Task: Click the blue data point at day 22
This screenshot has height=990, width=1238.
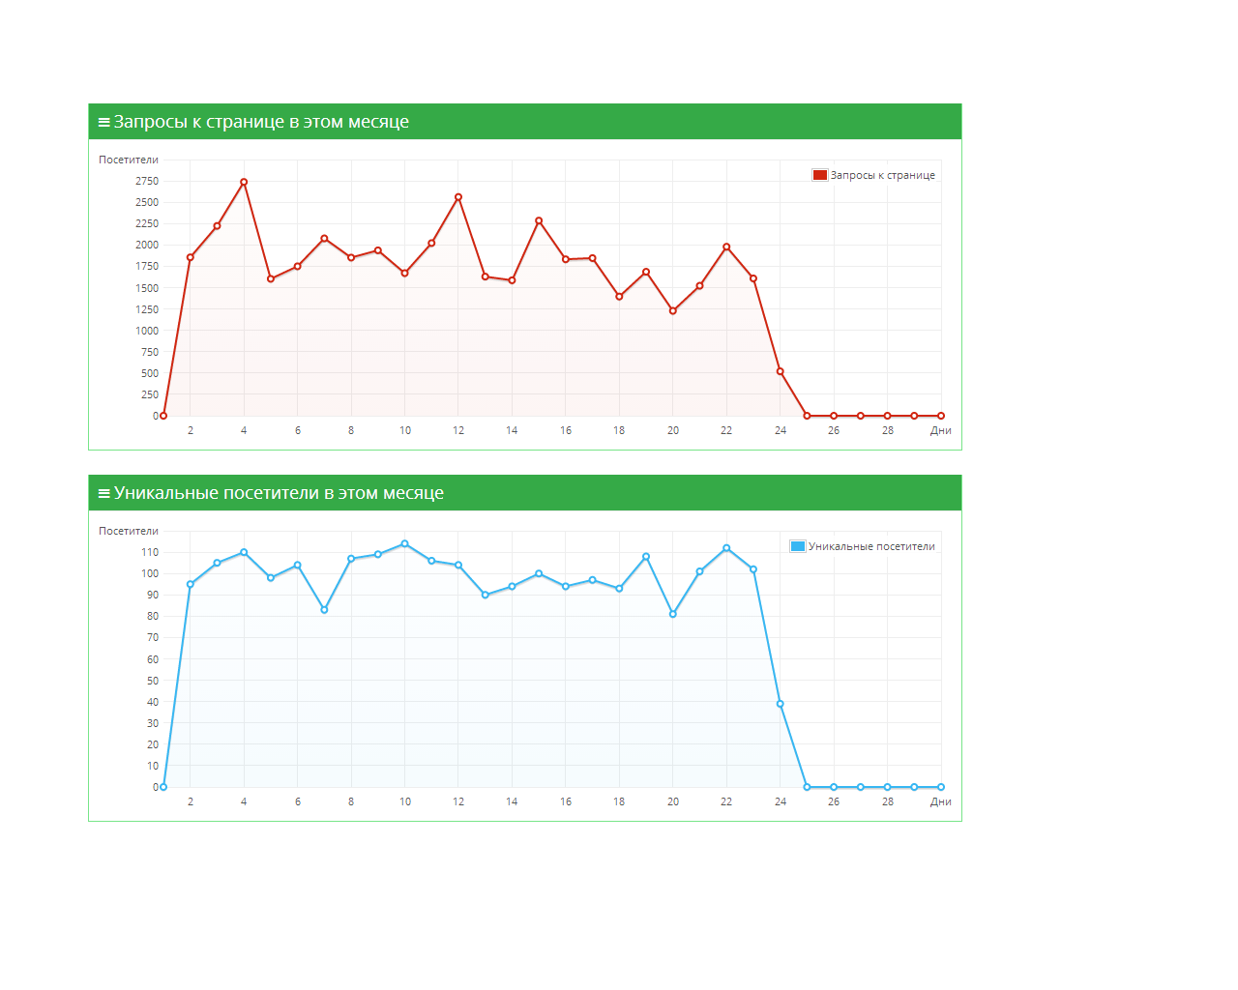Action: (x=726, y=548)
